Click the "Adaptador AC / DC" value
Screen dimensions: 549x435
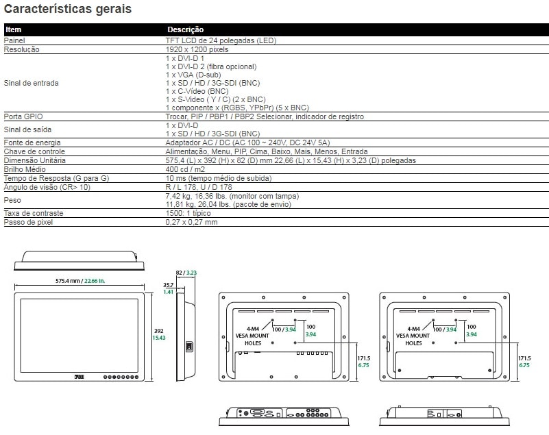coord(247,142)
